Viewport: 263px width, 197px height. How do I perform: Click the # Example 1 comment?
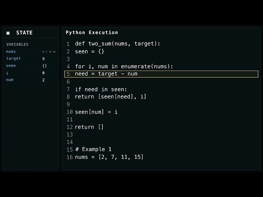tap(93, 149)
